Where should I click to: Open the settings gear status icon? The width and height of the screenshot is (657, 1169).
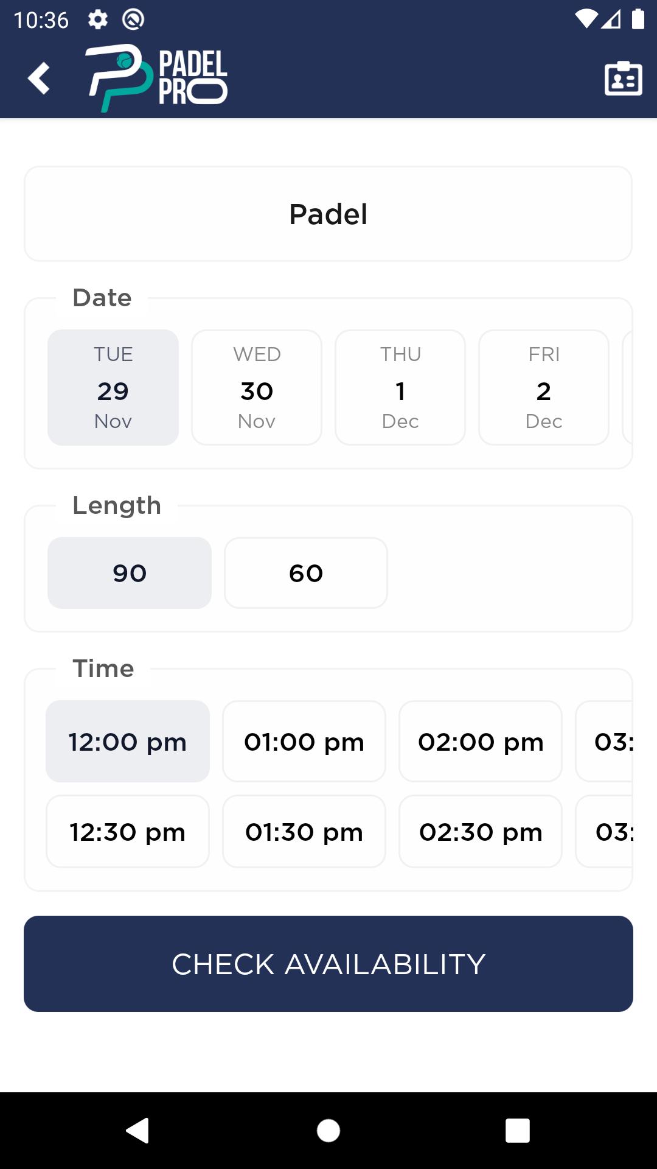pos(98,19)
